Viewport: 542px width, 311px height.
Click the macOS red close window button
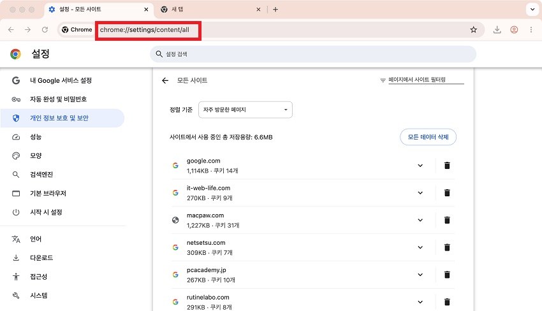[x=13, y=10]
